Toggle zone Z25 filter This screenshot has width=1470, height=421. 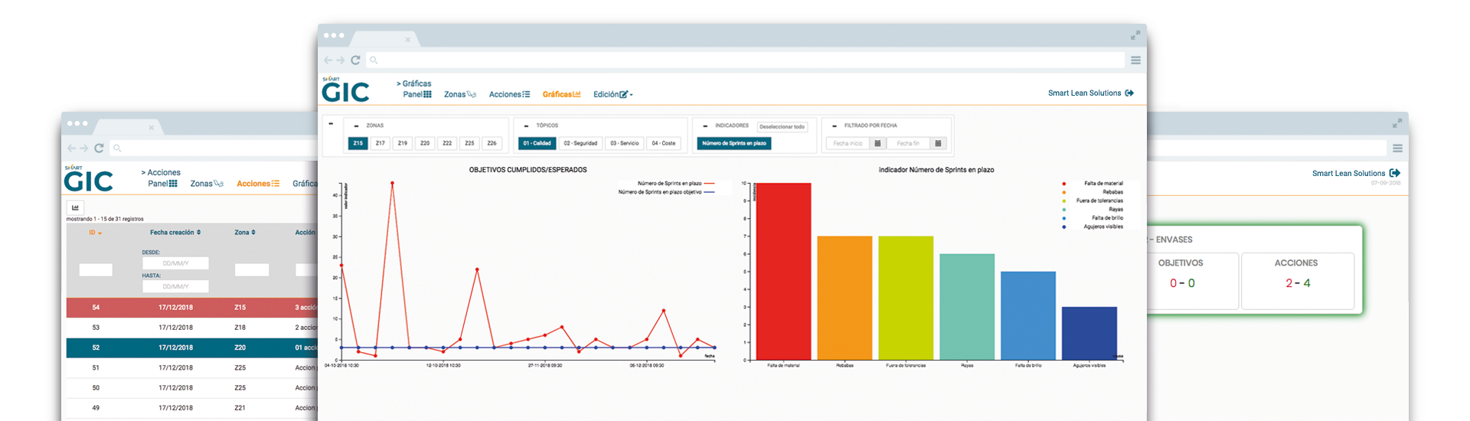pyautogui.click(x=469, y=143)
